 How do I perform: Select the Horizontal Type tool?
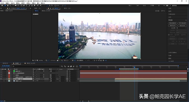[x=26, y=6]
